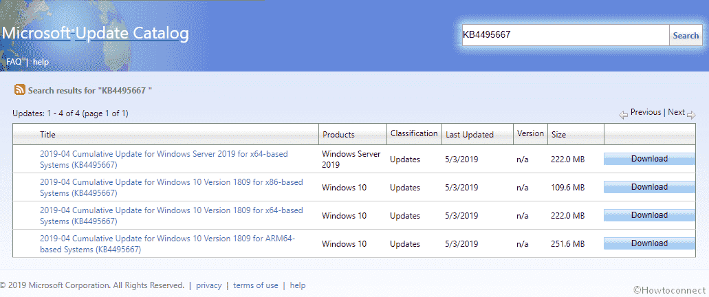Open the help link in footer

click(298, 285)
